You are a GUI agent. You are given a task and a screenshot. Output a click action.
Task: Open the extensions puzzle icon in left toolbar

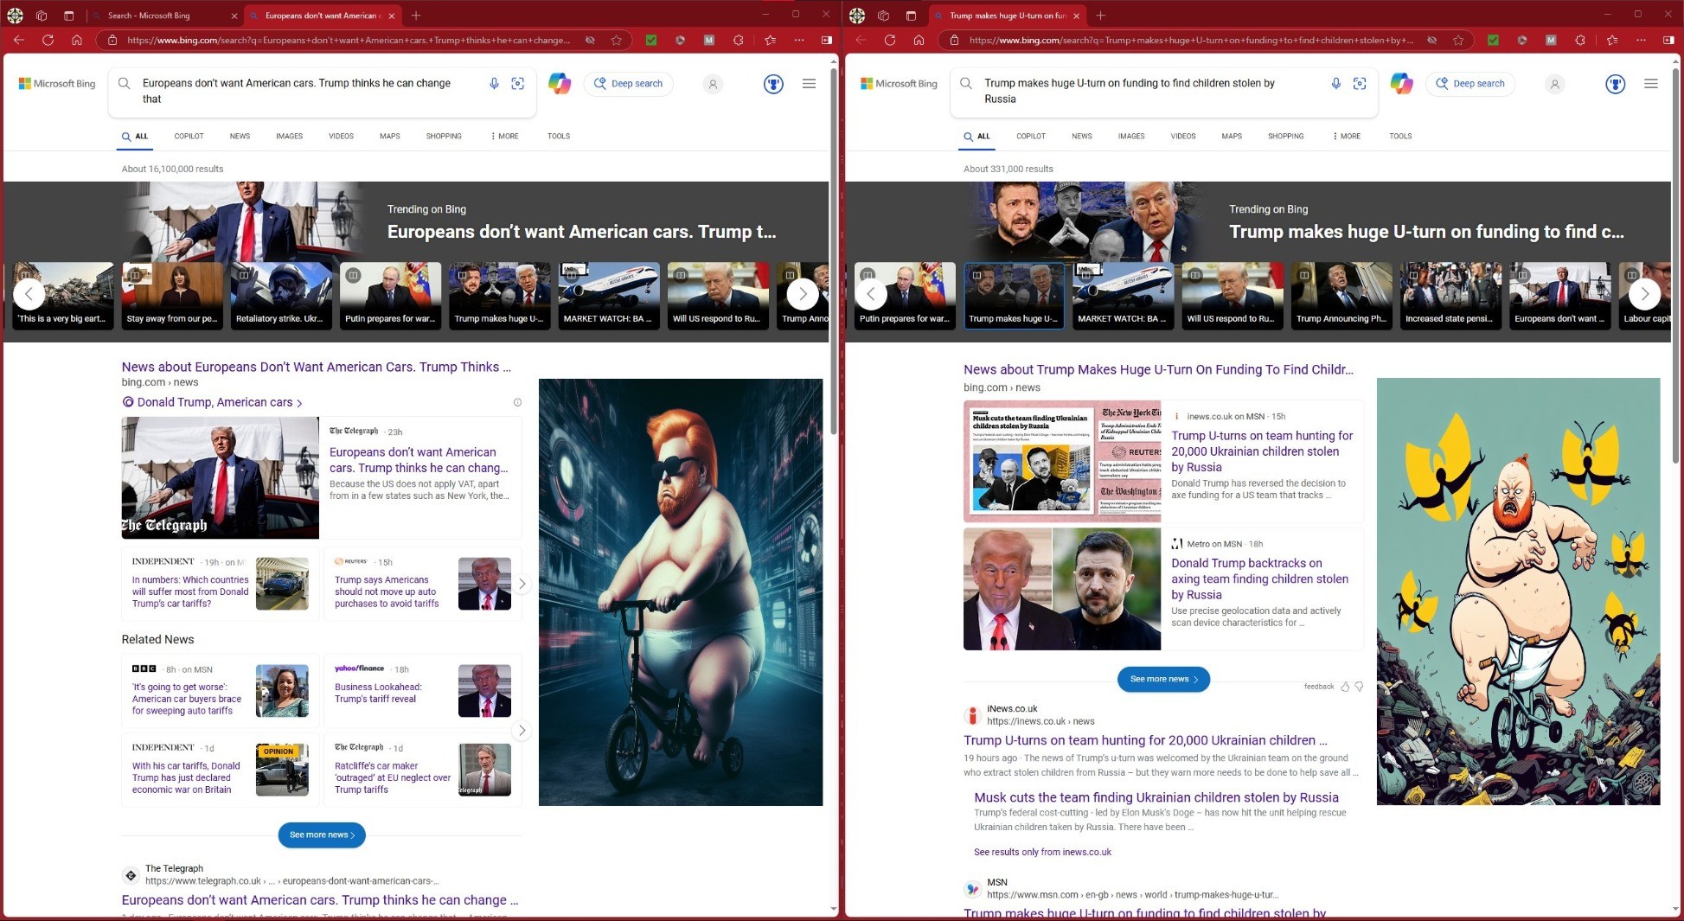click(738, 40)
